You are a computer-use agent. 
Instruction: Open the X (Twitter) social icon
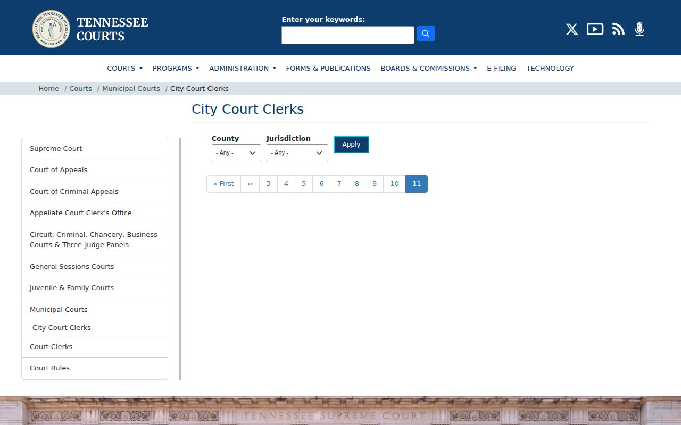572,29
